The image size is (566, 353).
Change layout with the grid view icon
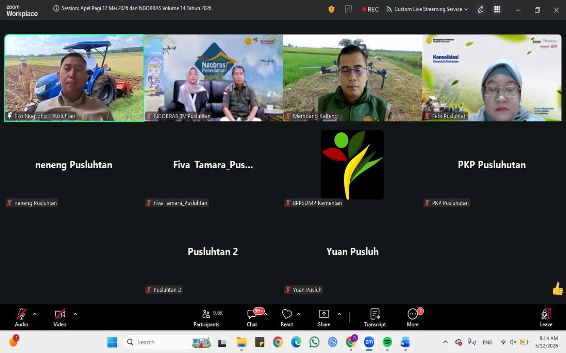(497, 9)
